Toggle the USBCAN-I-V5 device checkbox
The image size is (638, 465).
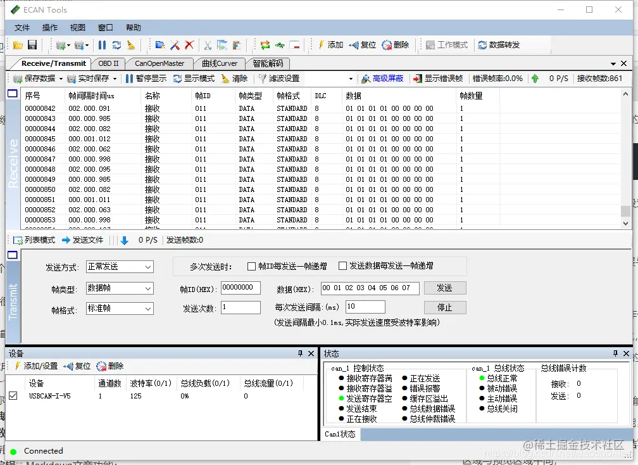tap(13, 396)
